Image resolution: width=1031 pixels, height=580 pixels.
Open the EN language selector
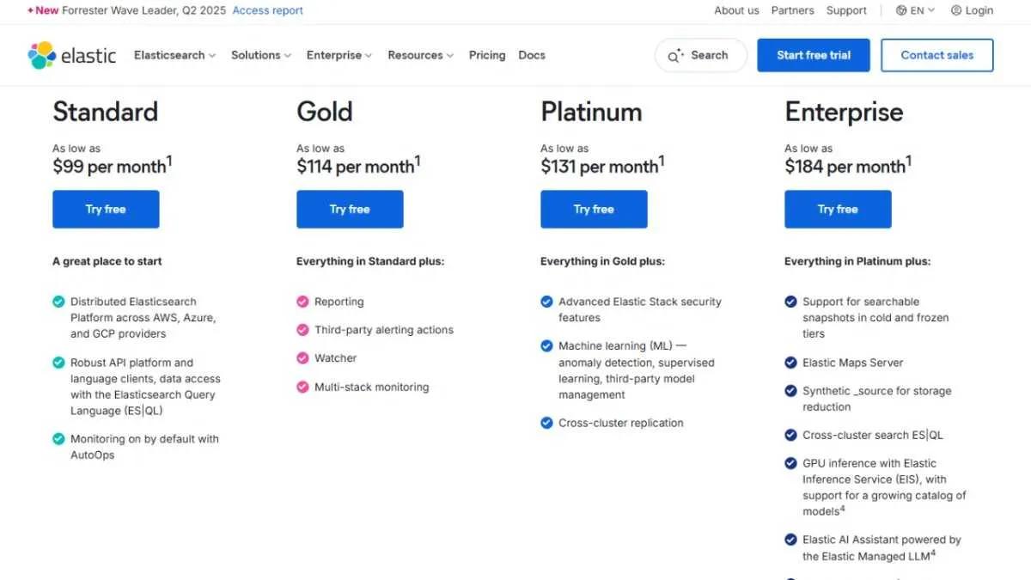(x=916, y=10)
